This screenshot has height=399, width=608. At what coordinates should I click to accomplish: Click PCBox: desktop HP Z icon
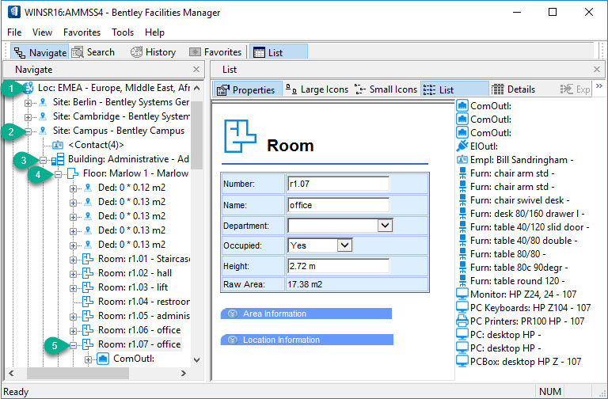(462, 361)
